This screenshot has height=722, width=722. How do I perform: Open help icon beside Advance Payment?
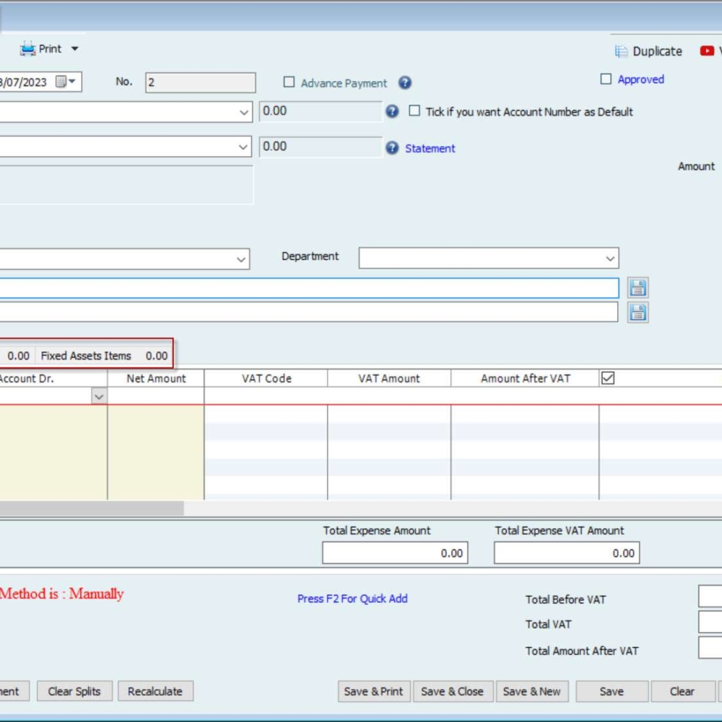405,82
